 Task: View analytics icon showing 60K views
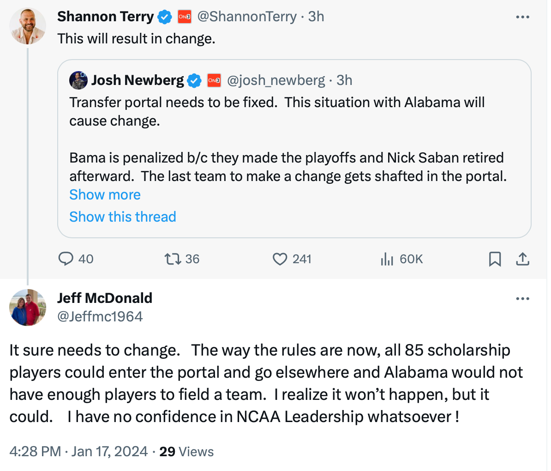tap(387, 260)
